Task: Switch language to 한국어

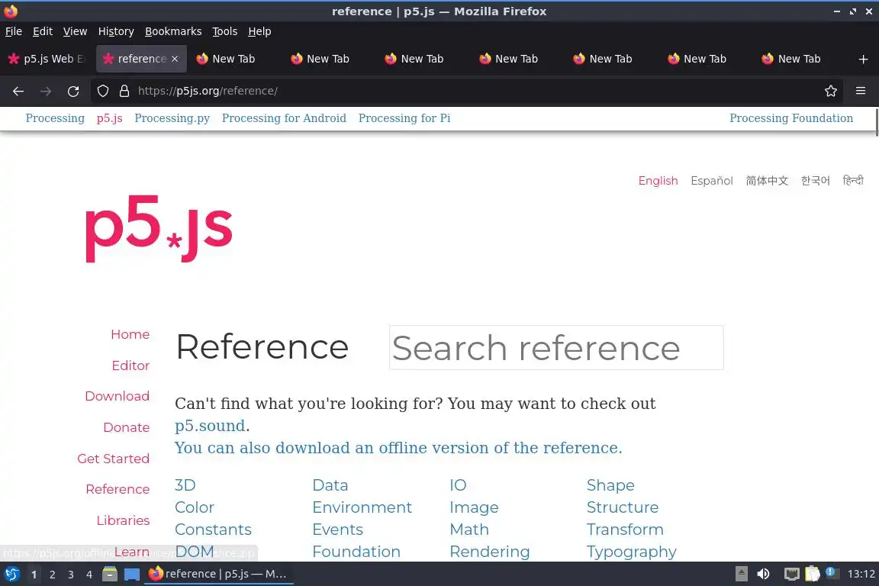Action: pos(815,181)
